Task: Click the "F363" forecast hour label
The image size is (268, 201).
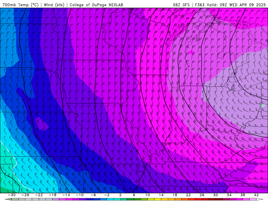Action: coord(200,5)
